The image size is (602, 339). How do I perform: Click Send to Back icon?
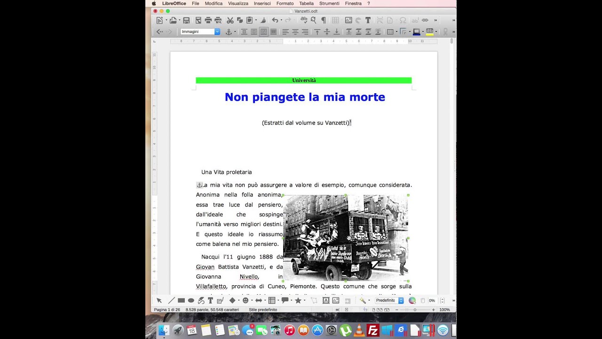tap(378, 32)
